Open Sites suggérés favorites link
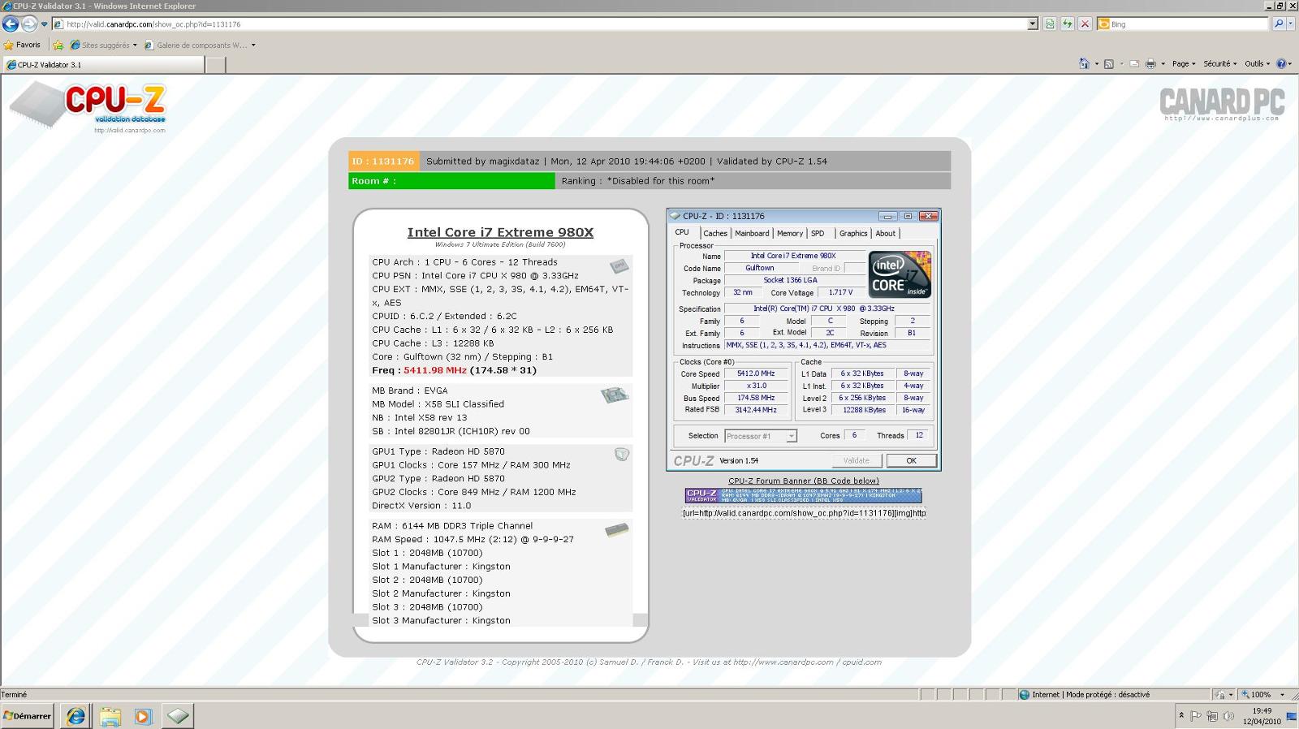The height and width of the screenshot is (729, 1299). [x=103, y=45]
